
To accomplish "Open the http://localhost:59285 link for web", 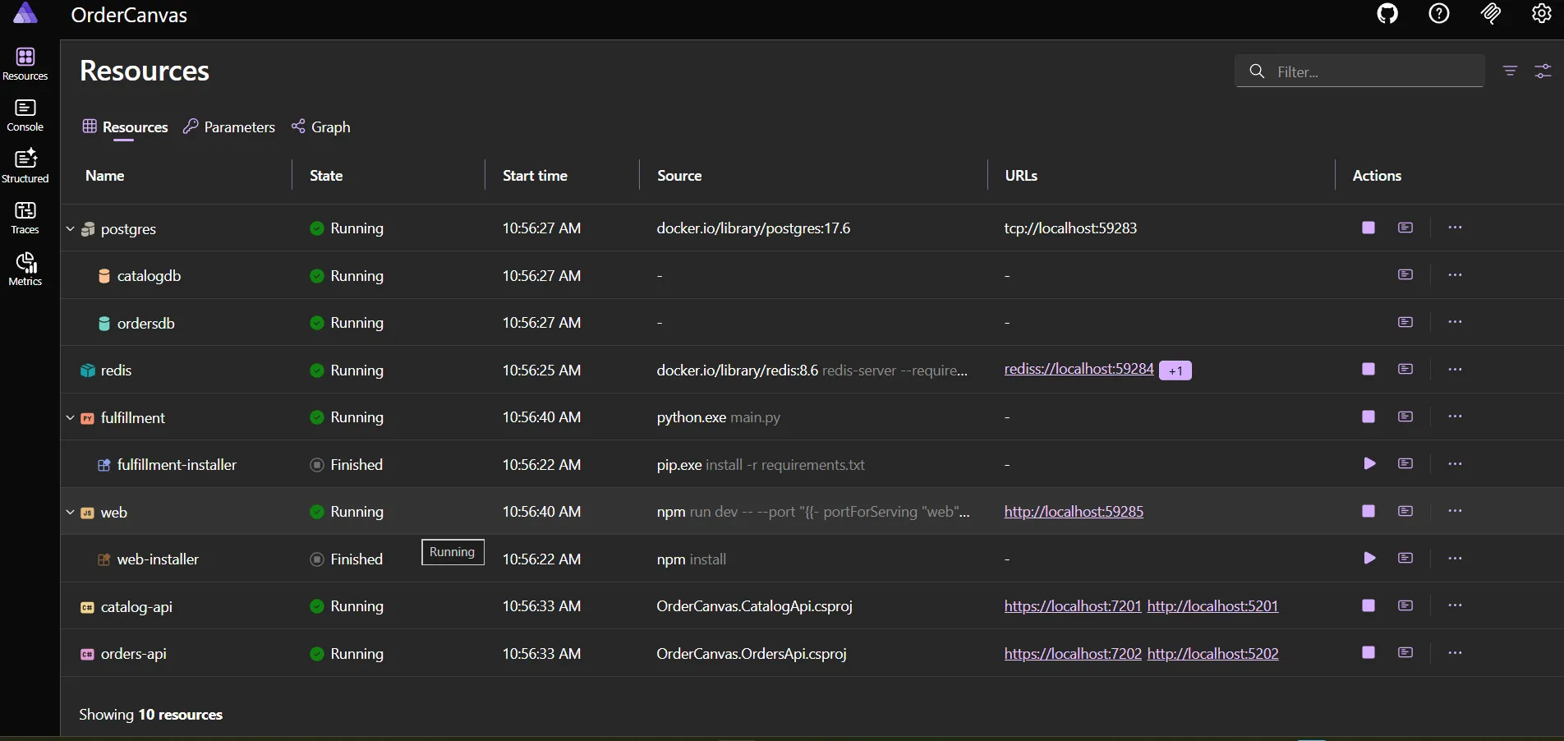I will 1073,511.
